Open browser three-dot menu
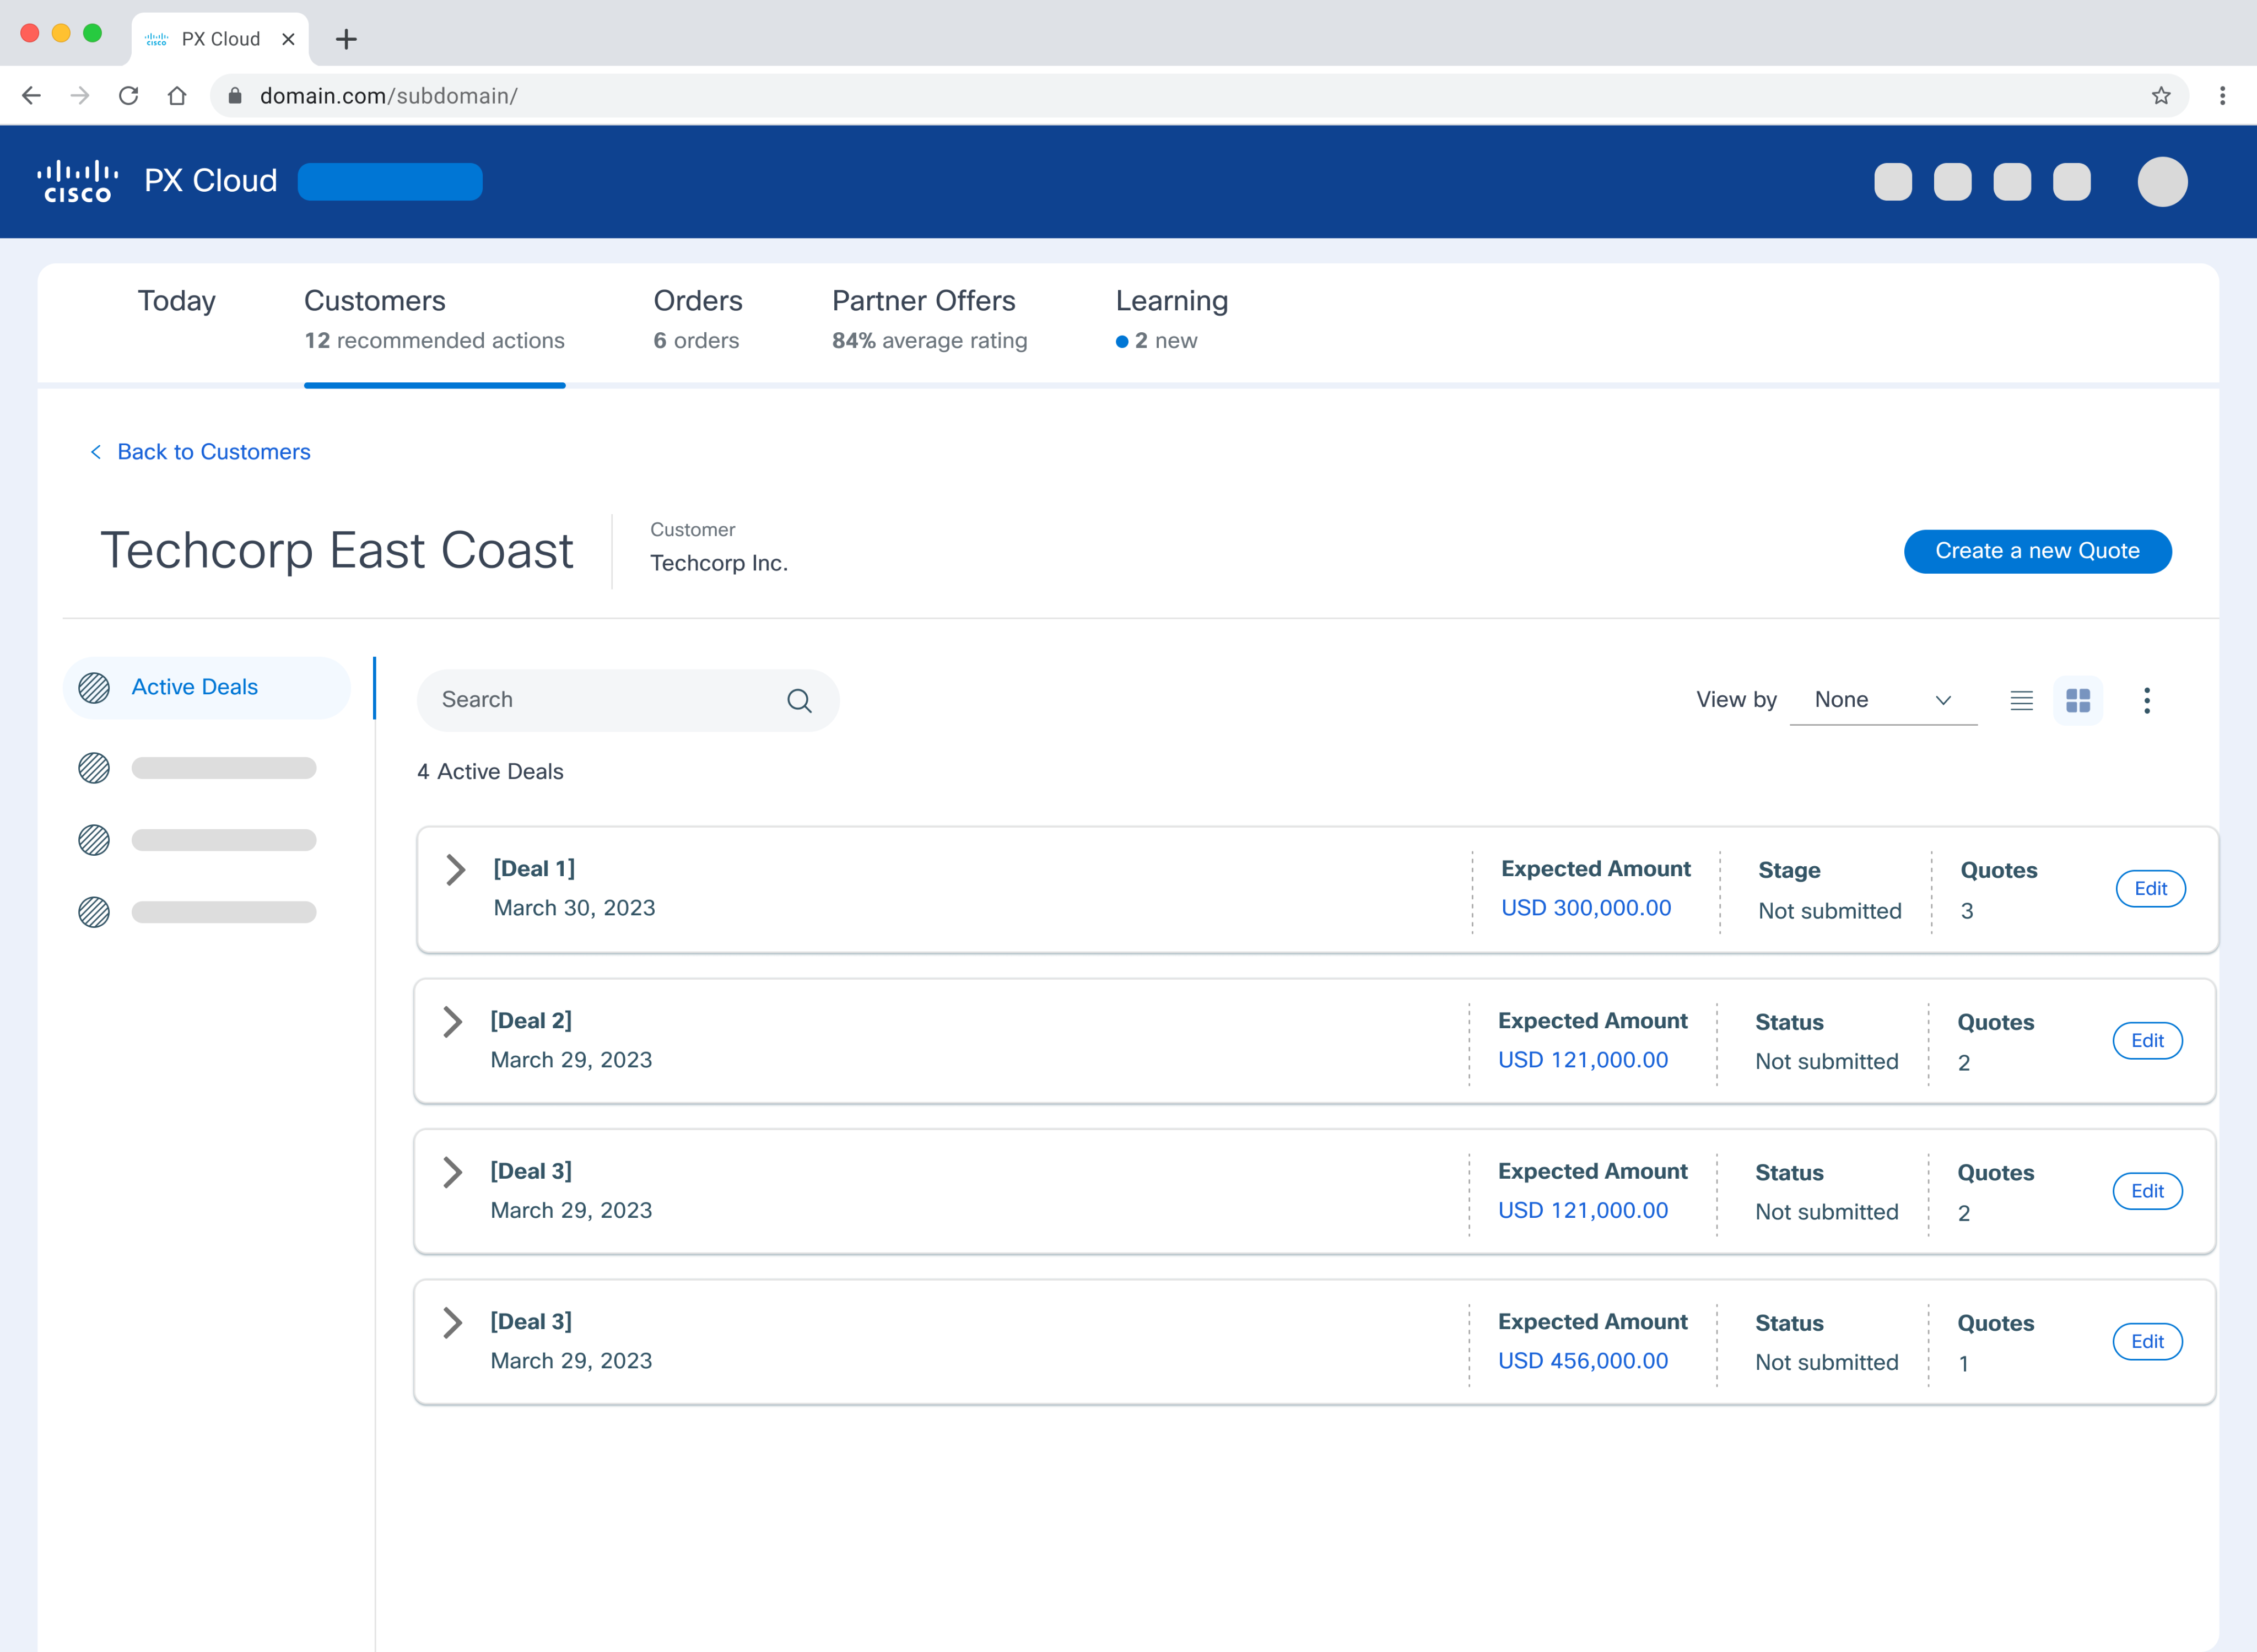The image size is (2257, 1652). click(x=2222, y=96)
